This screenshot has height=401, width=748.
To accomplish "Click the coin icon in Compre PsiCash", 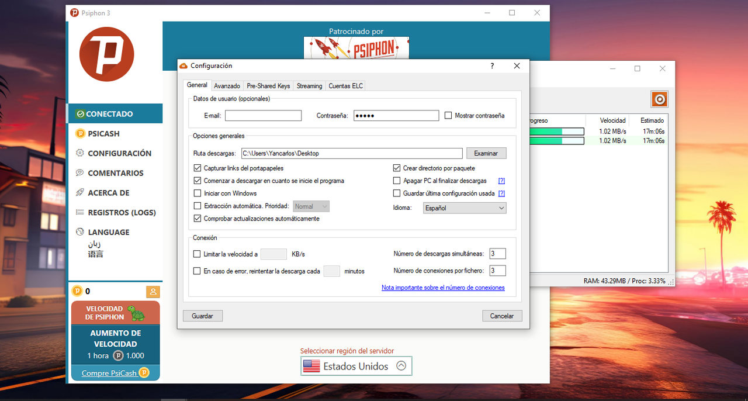I will (x=144, y=372).
